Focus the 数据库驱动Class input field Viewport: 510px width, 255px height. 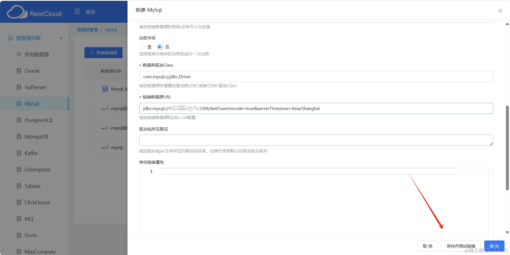tap(316, 76)
